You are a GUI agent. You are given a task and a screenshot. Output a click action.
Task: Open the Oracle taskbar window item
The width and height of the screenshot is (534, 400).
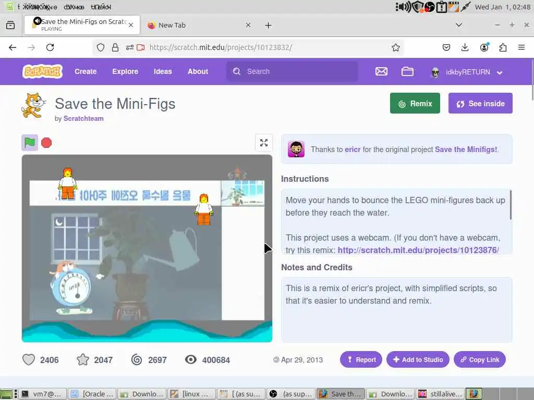[92, 394]
